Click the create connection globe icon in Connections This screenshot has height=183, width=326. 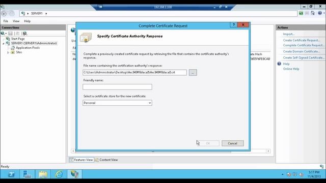(x=3, y=34)
